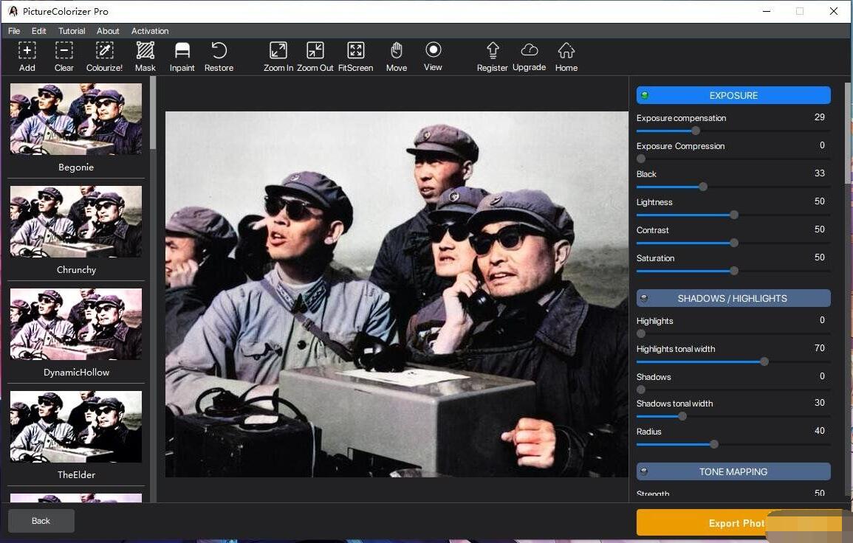The image size is (853, 543).
Task: Click the Black slider handle
Action: click(703, 187)
